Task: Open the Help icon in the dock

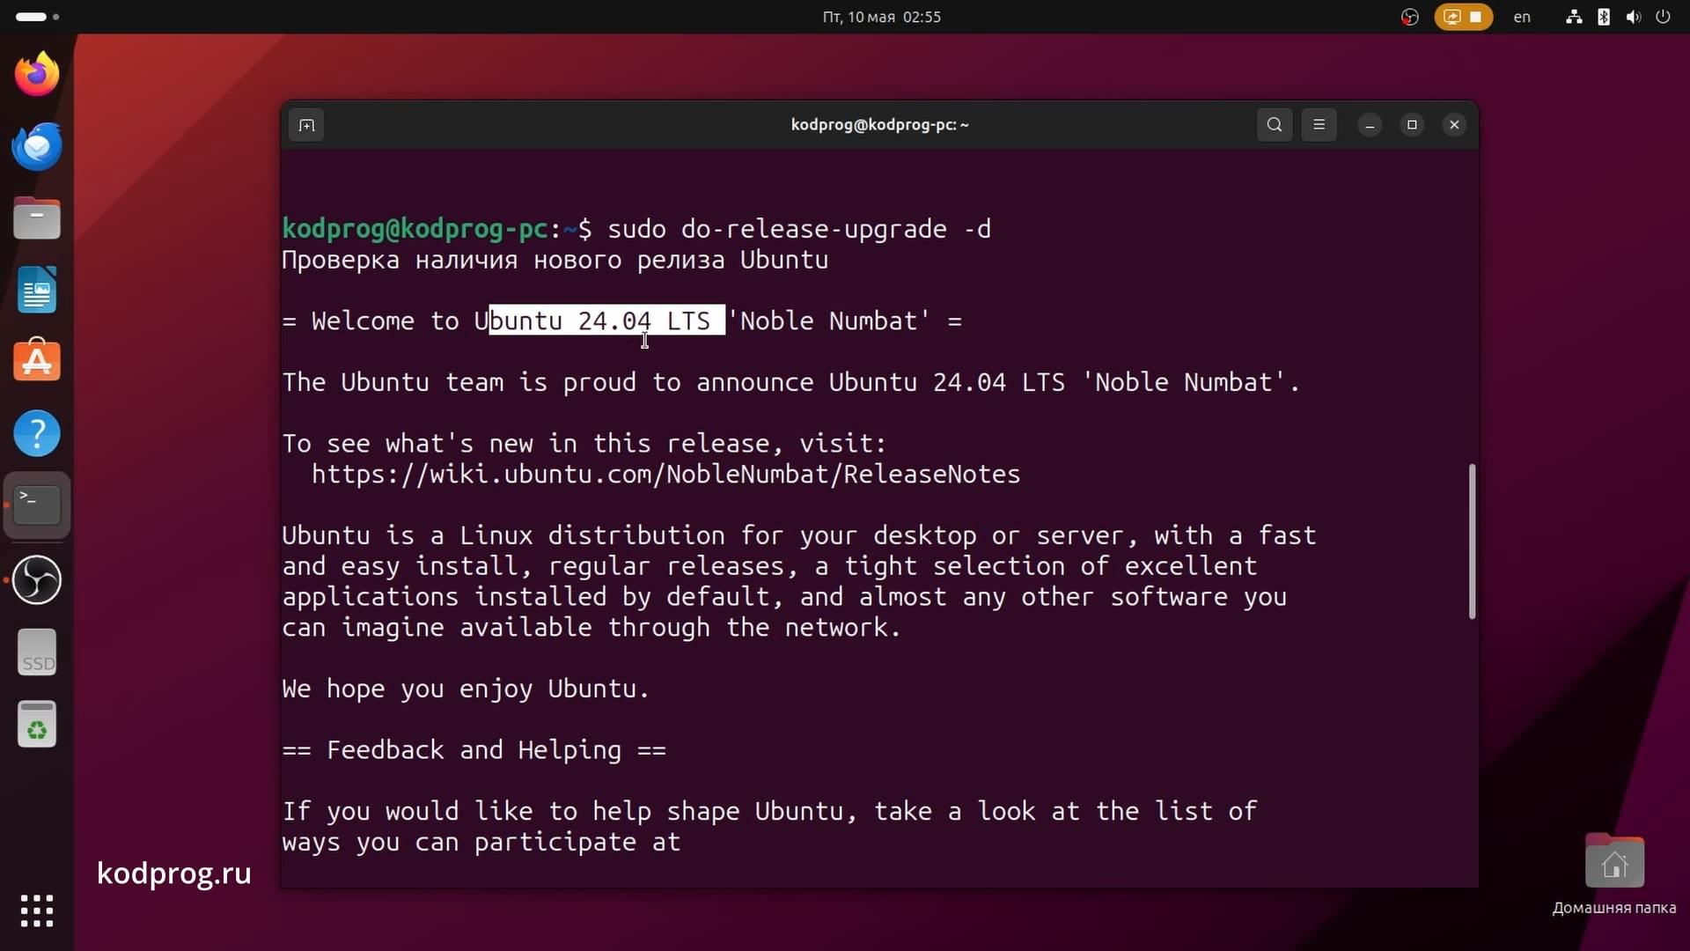Action: 37,433
